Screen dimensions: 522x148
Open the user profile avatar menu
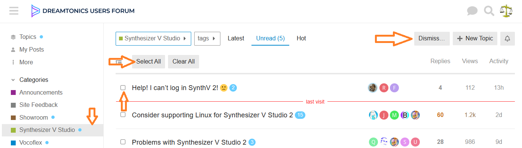[507, 11]
